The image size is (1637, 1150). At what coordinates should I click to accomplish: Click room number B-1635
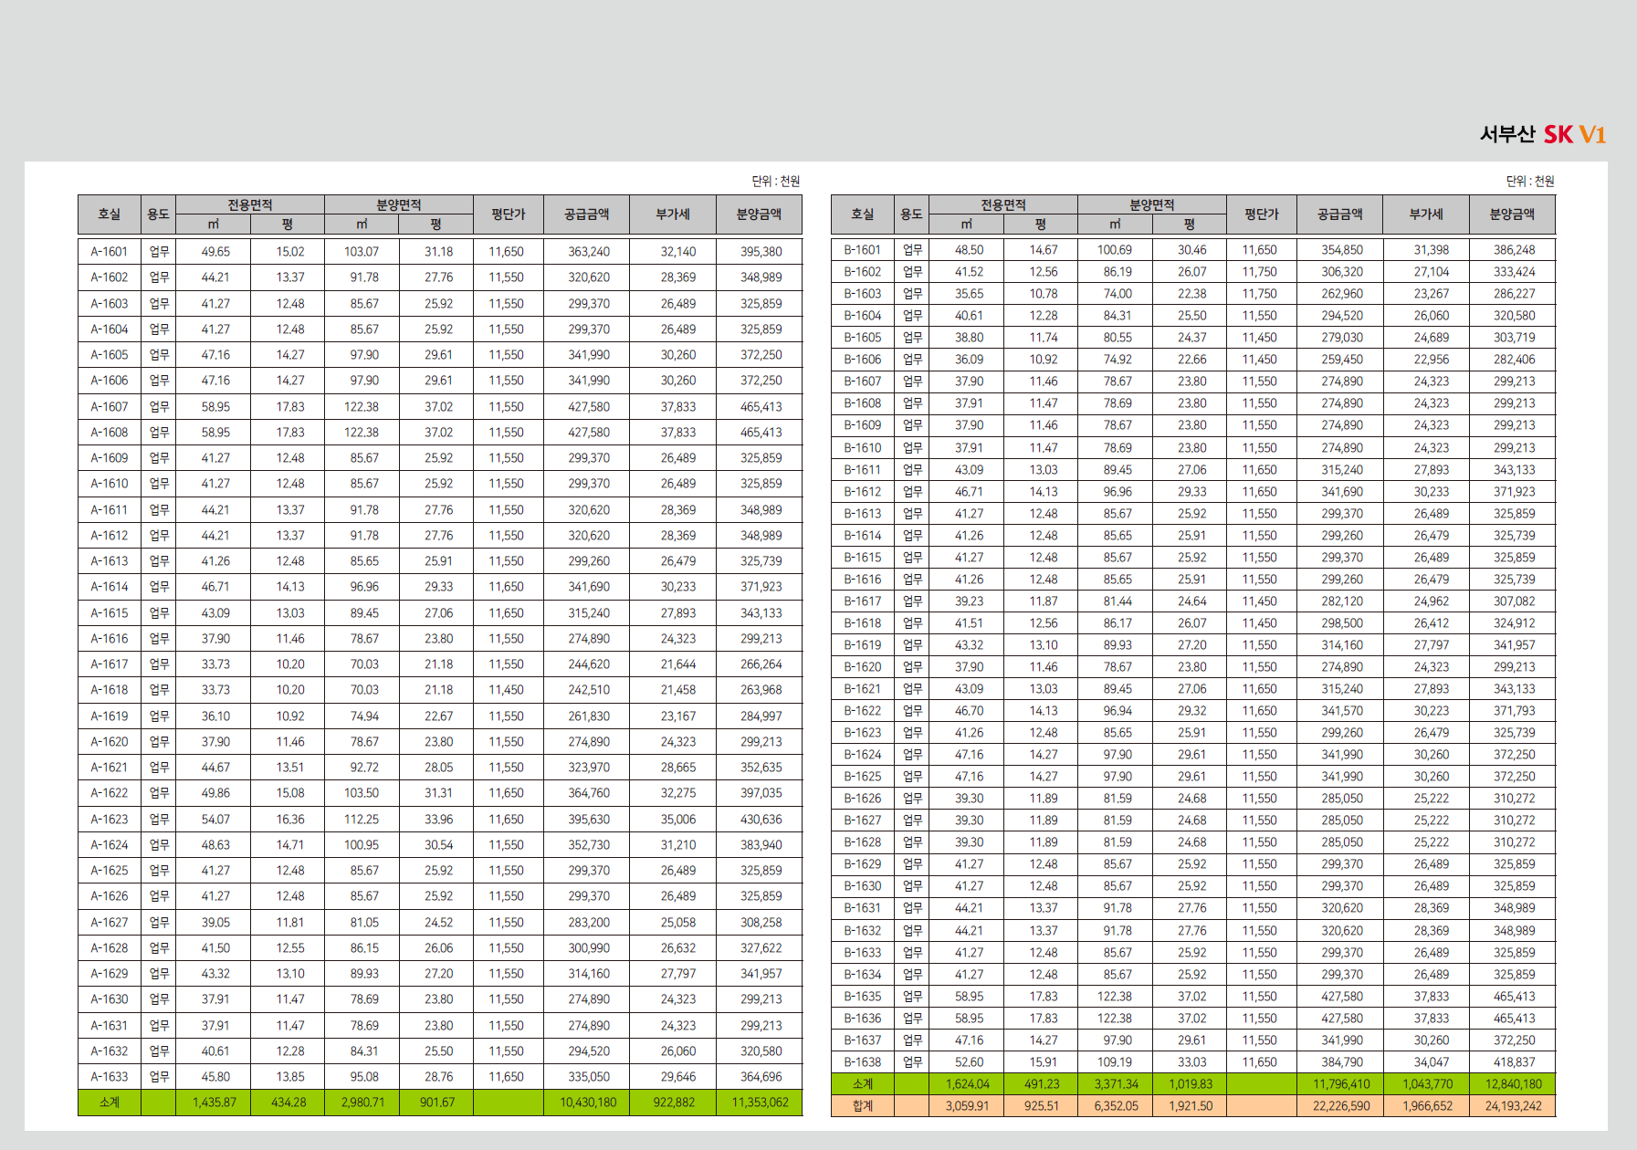tap(863, 997)
